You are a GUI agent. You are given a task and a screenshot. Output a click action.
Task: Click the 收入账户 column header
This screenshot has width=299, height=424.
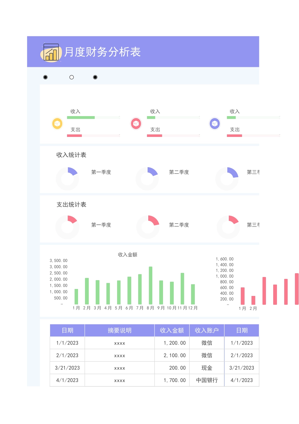206,330
